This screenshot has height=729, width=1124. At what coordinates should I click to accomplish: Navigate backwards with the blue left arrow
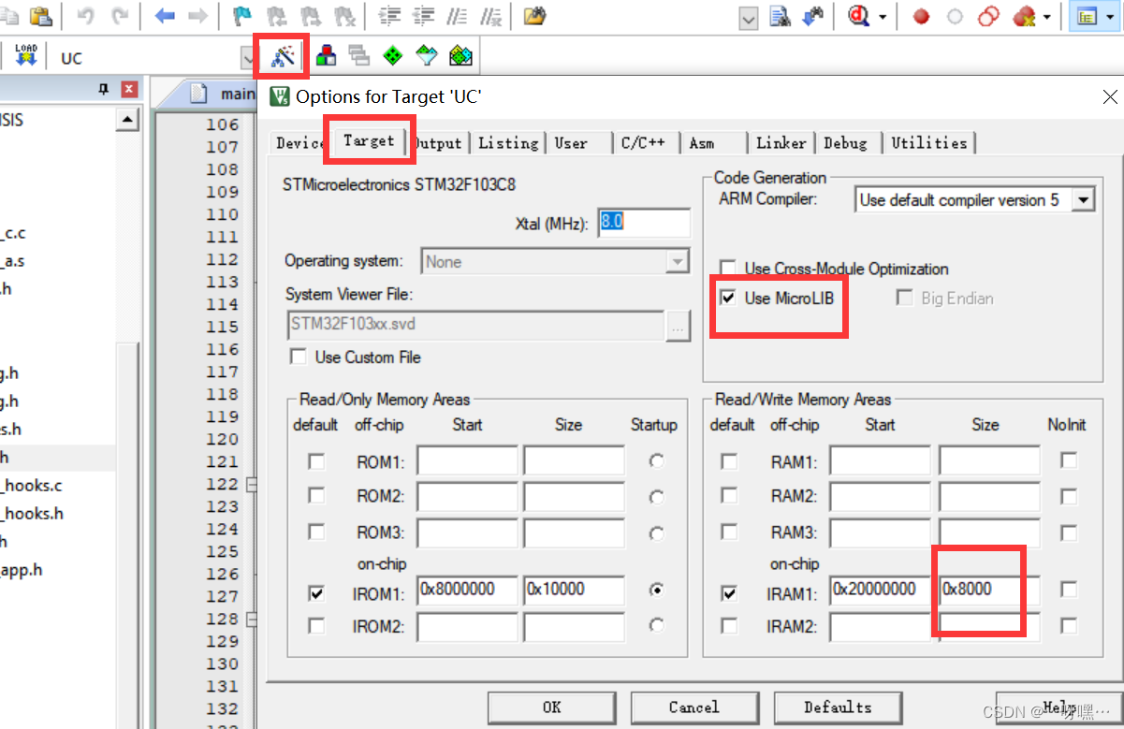165,16
